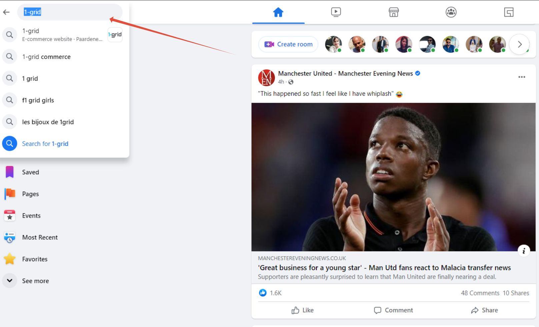
Task: Open the 48 Comments link
Action: point(480,293)
